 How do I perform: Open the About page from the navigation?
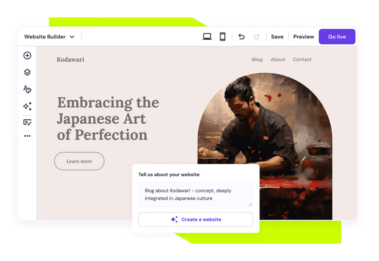[x=278, y=59]
